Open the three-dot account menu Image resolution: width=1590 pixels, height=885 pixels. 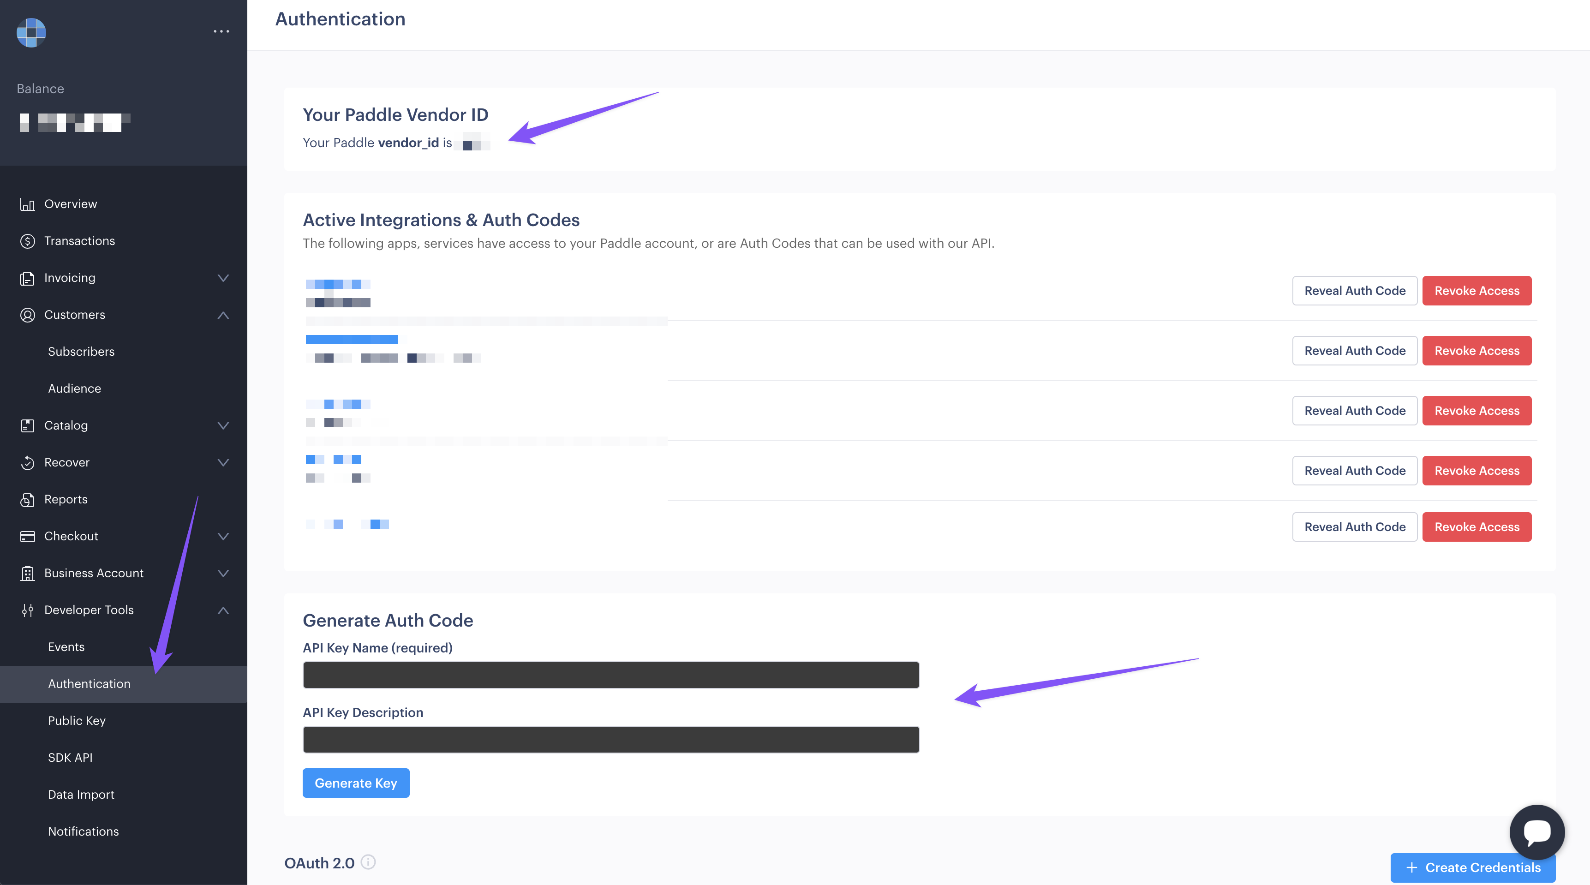click(x=221, y=31)
